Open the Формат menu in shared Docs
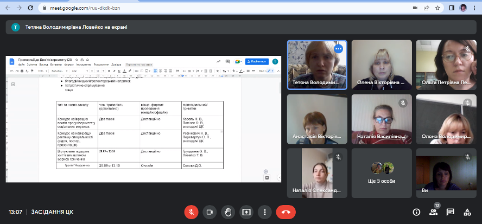The image size is (482, 224). pos(69,65)
